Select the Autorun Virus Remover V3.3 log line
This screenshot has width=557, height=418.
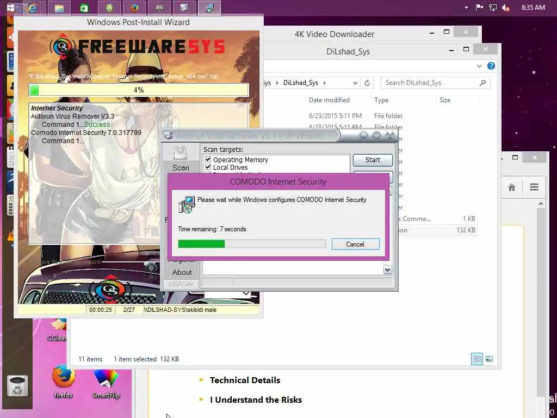[72, 116]
